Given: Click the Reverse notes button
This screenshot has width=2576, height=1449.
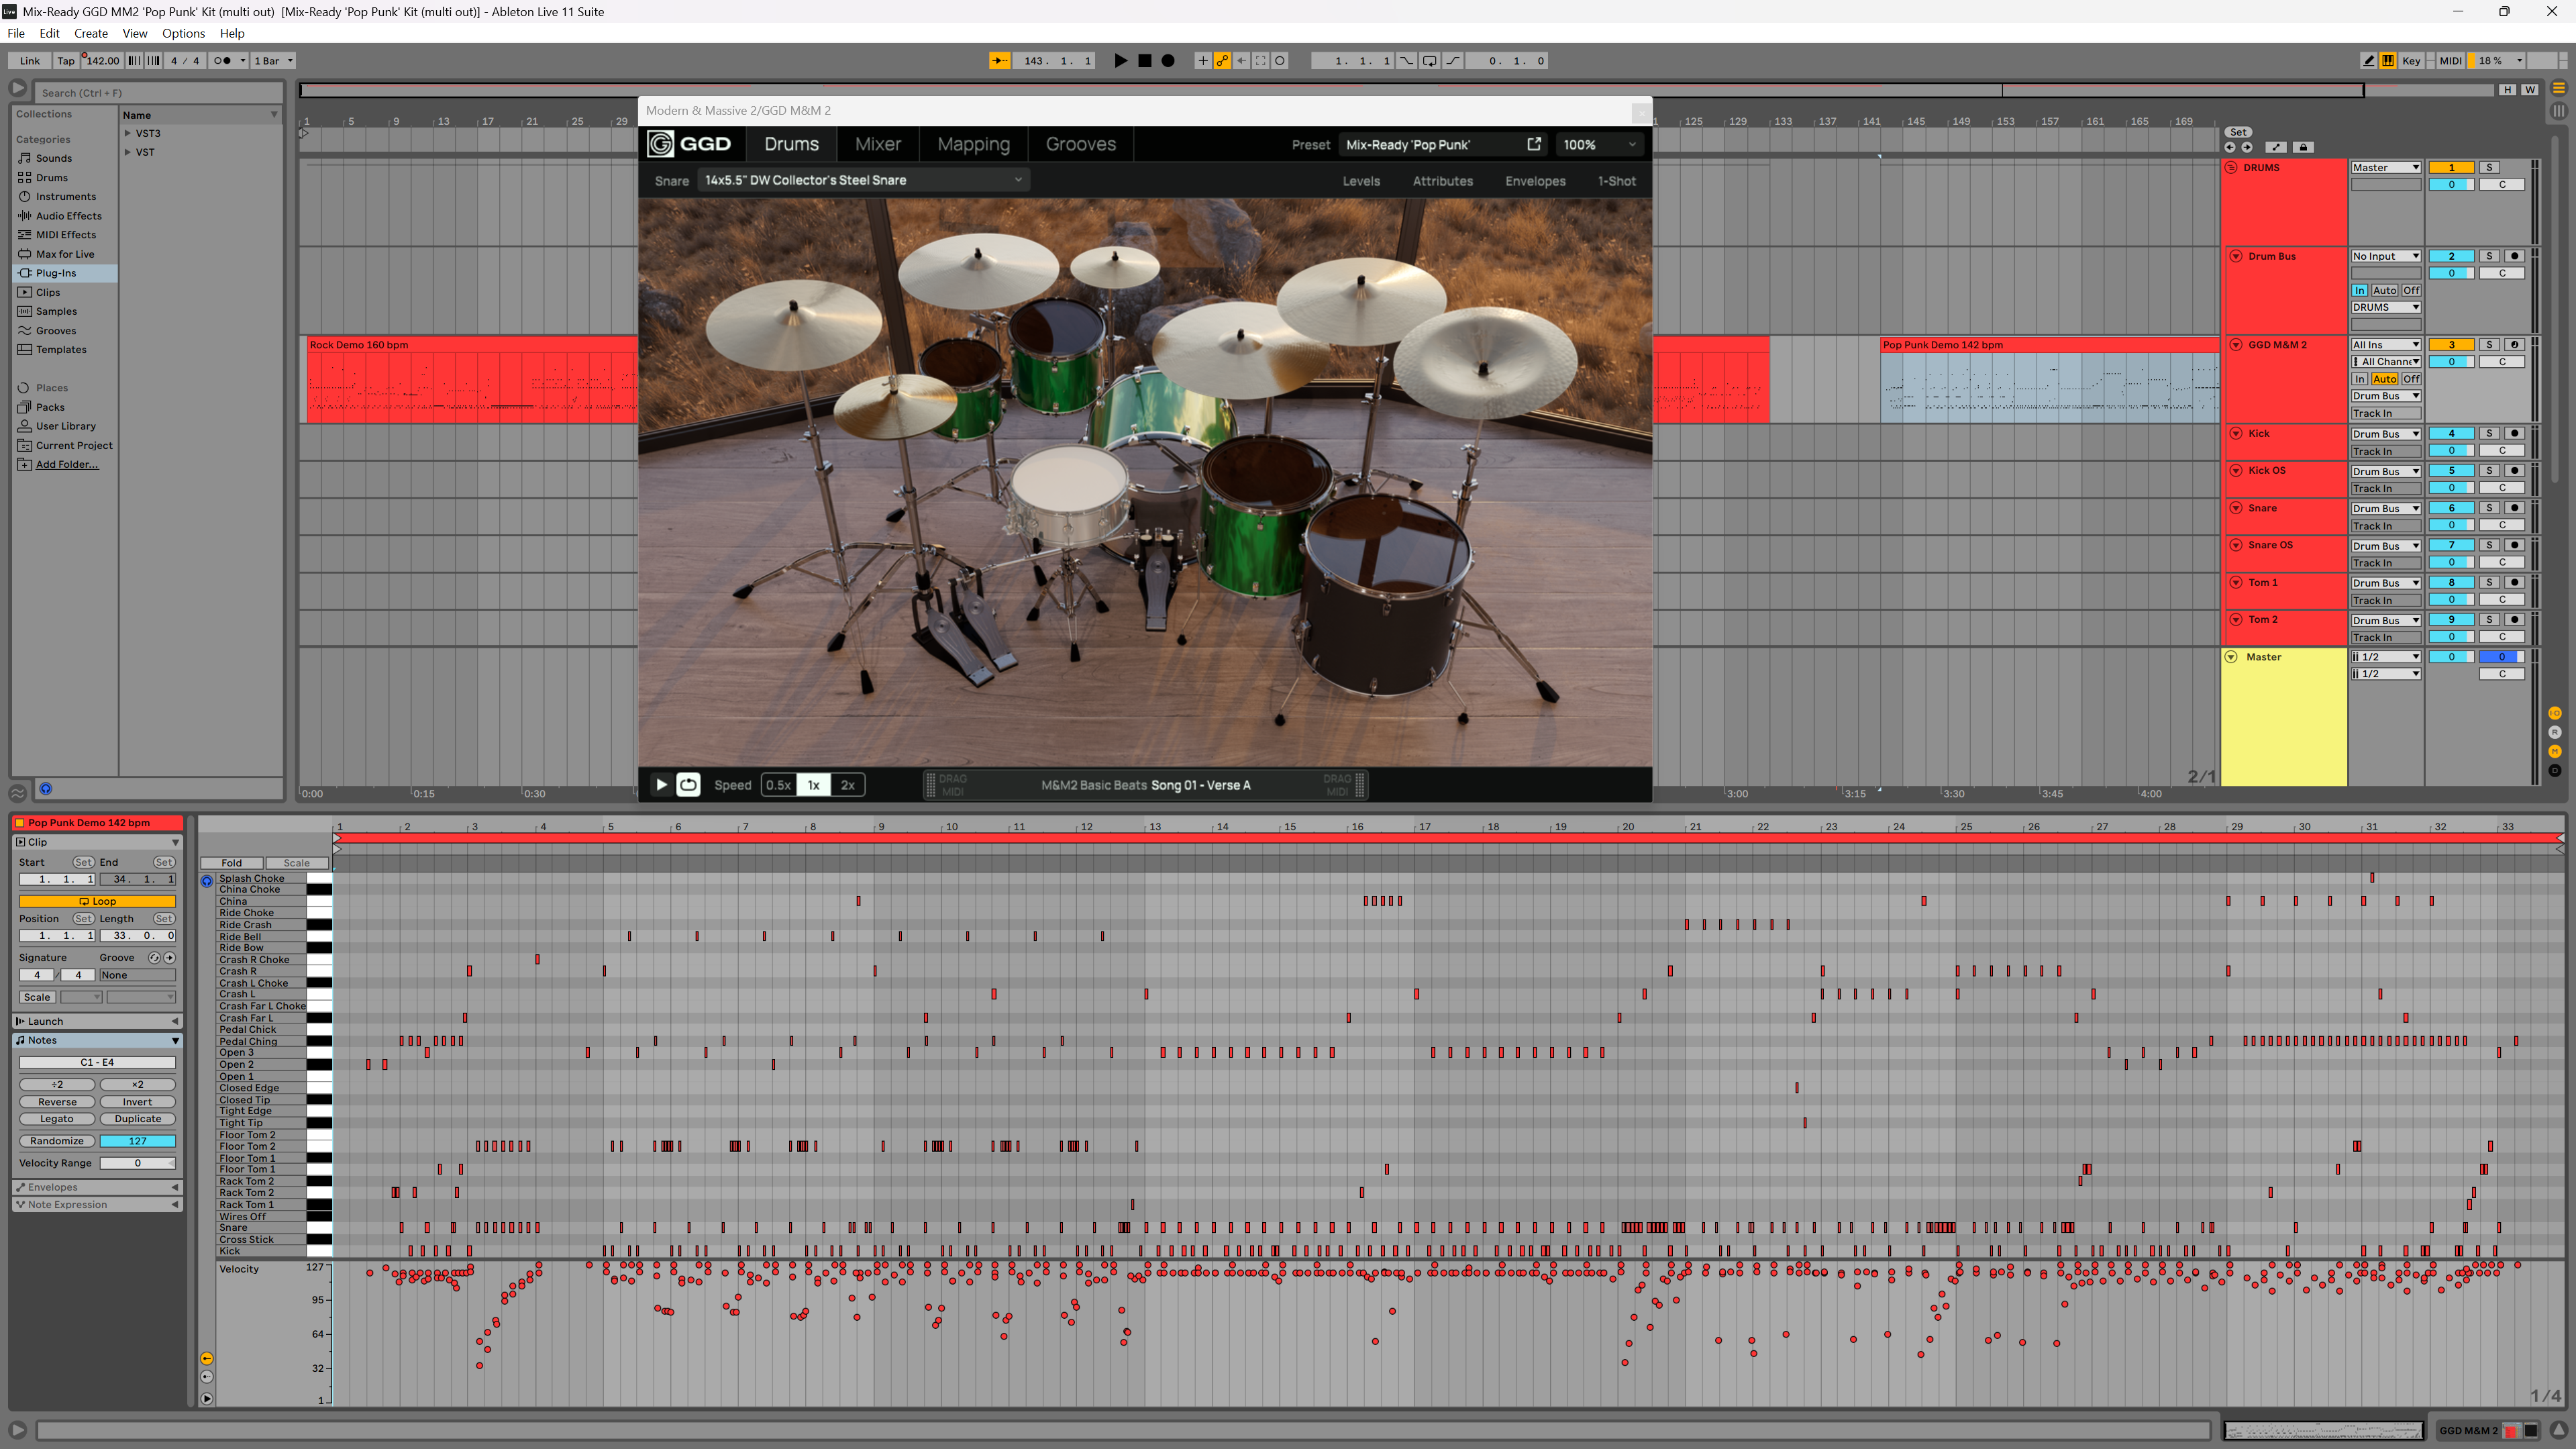Looking at the screenshot, I should (57, 1102).
